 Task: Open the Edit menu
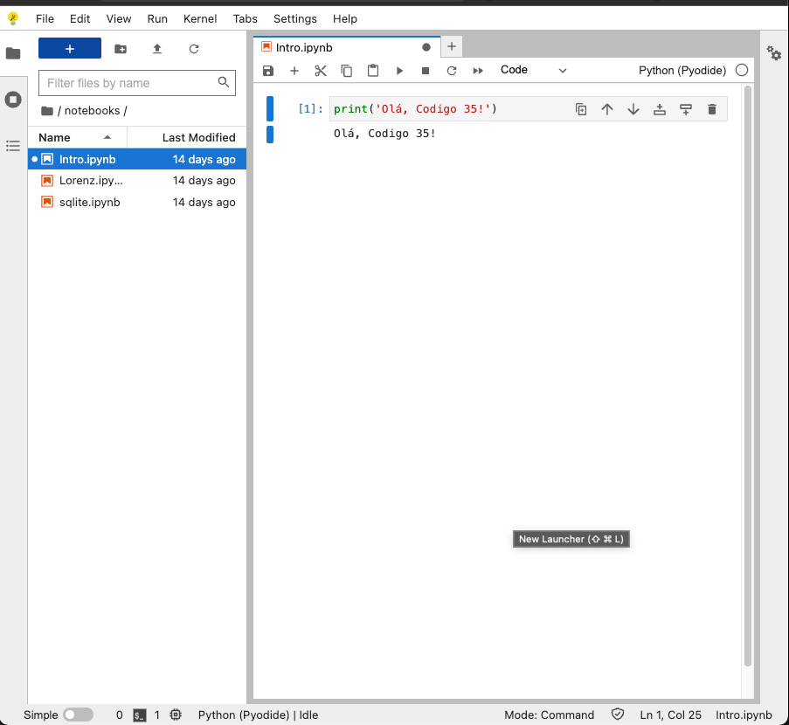pos(80,18)
